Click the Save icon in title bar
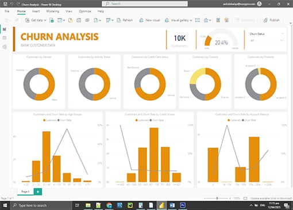Image resolution: width=293 pixels, height=210 pixels. pyautogui.click(x=5, y=4)
